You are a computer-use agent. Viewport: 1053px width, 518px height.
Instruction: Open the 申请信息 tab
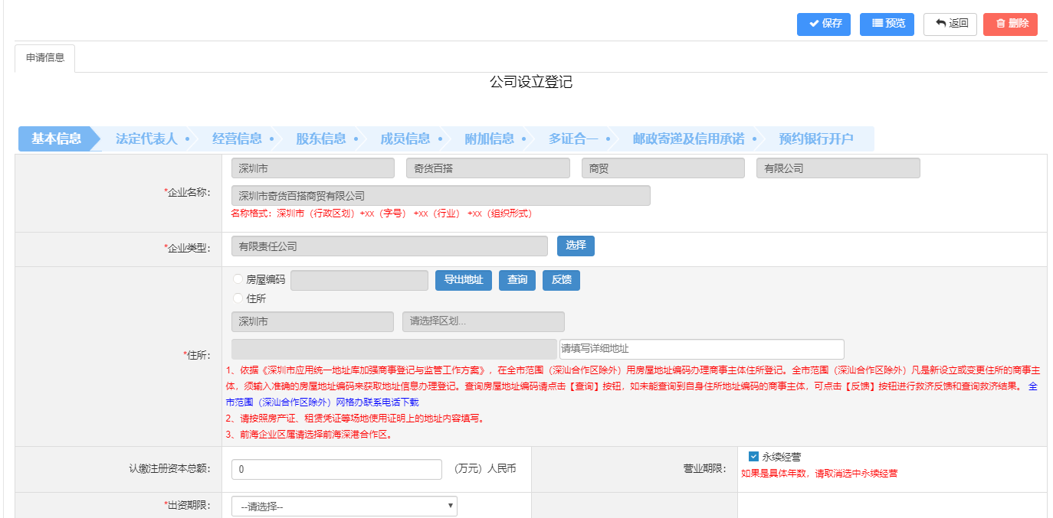(x=45, y=58)
